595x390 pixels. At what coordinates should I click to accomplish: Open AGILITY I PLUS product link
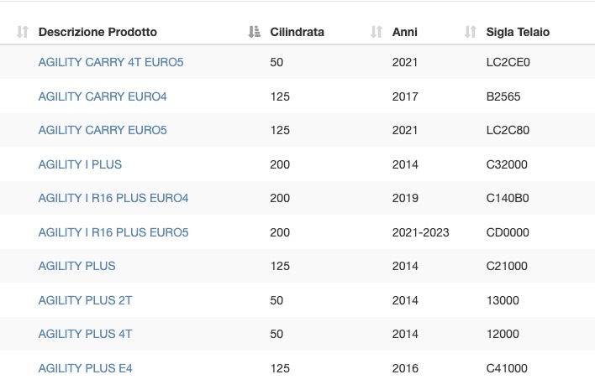pos(80,164)
